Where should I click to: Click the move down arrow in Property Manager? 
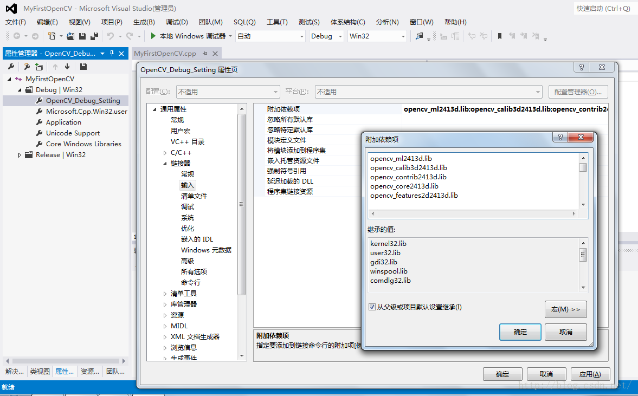tap(67, 67)
